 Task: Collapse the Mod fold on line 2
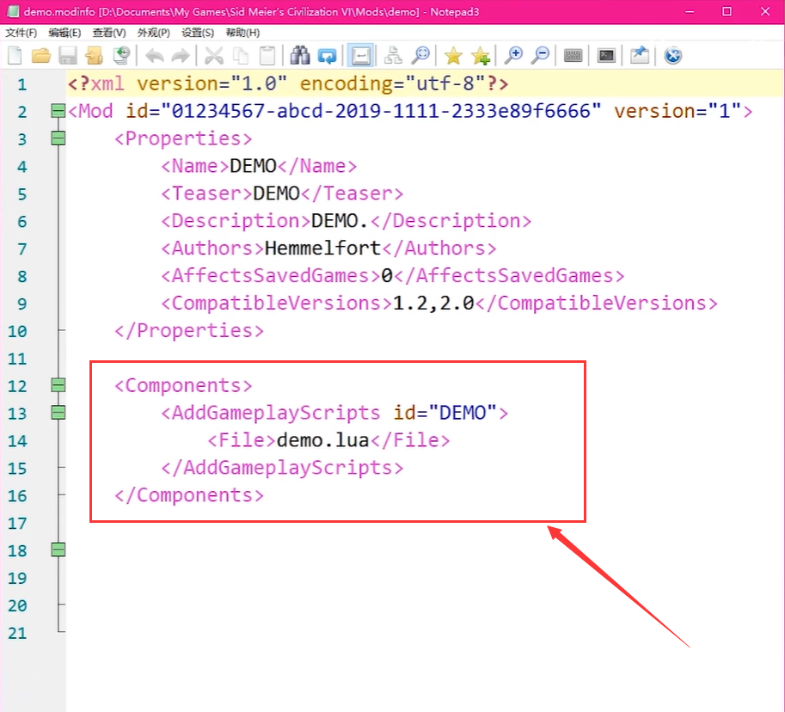point(58,111)
